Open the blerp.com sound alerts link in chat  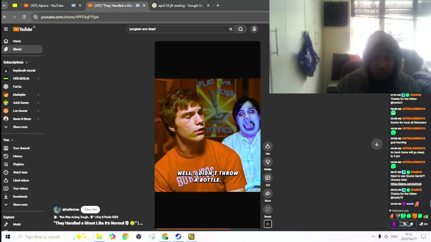[406, 184]
